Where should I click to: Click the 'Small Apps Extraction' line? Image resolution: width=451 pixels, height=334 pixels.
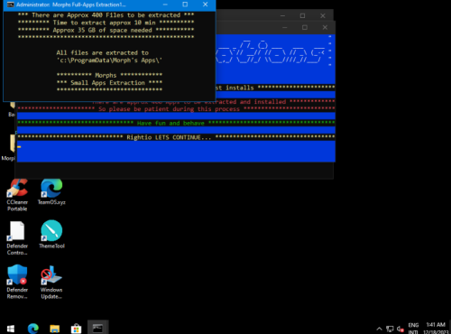point(109,83)
